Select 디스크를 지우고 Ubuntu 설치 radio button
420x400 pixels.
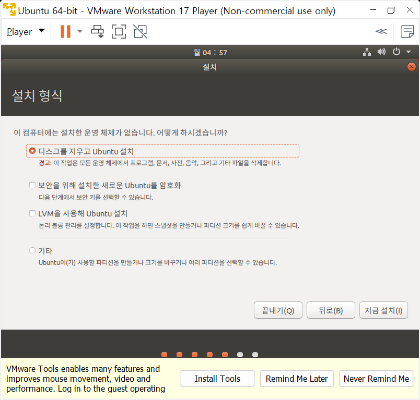pyautogui.click(x=32, y=151)
